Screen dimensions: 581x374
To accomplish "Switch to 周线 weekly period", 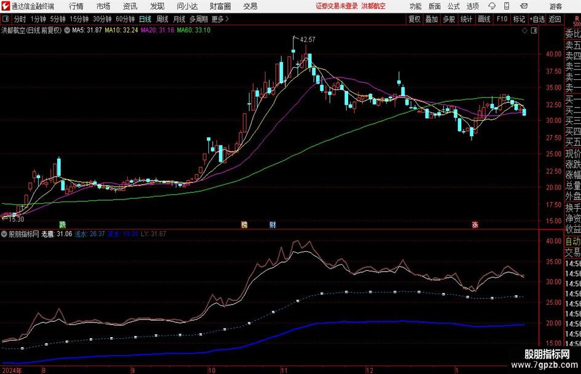I will 162,19.
